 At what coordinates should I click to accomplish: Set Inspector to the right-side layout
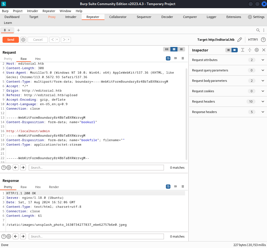pos(235,50)
